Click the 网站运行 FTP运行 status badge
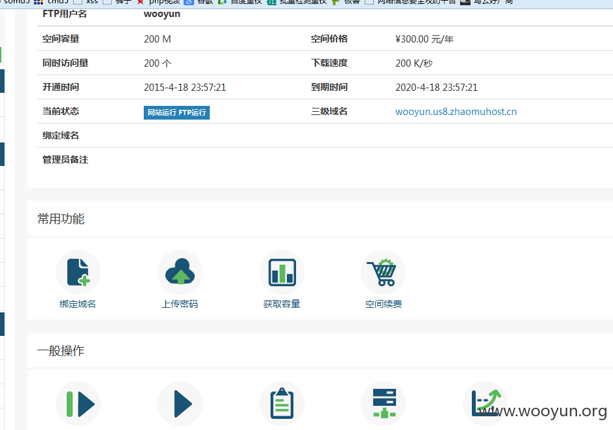Screen dimensions: 613x430 point(176,112)
